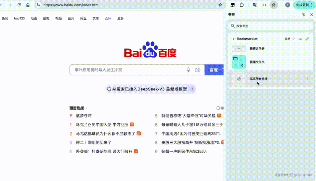Image resolution: width=316 pixels, height=181 pixels.
Task: Go to the browser home page
Action: pyautogui.click(x=28, y=5)
